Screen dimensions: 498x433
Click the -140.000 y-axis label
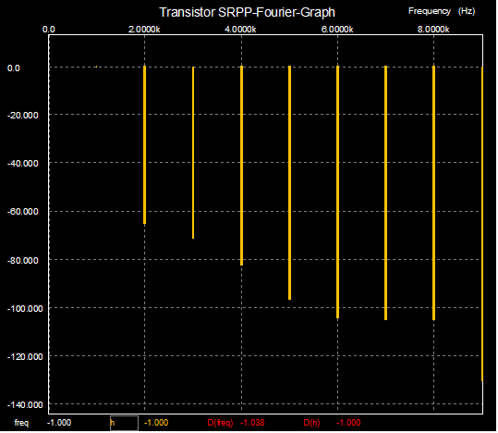(25, 405)
